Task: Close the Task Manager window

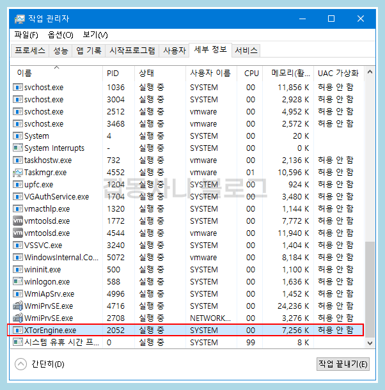Action: [x=361, y=19]
